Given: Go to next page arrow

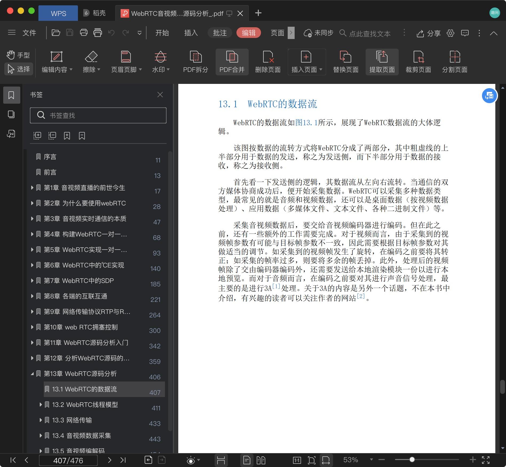Looking at the screenshot, I should click(x=109, y=460).
